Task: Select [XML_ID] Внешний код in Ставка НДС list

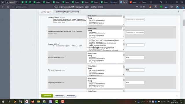Action: pyautogui.click(x=105, y=46)
